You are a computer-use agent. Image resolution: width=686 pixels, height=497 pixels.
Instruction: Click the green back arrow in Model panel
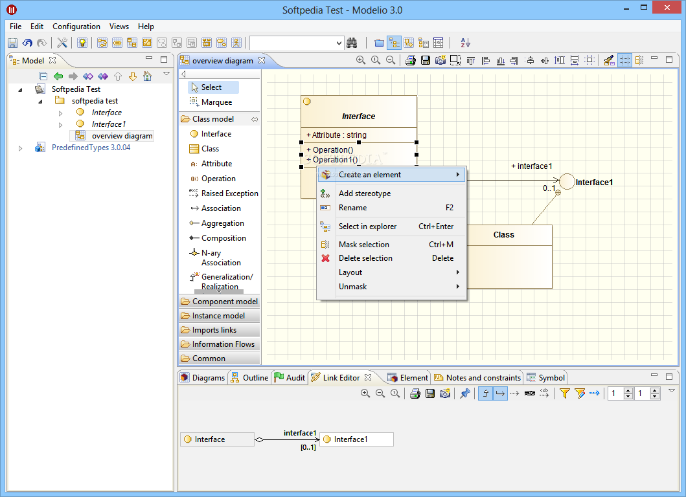pyautogui.click(x=58, y=76)
